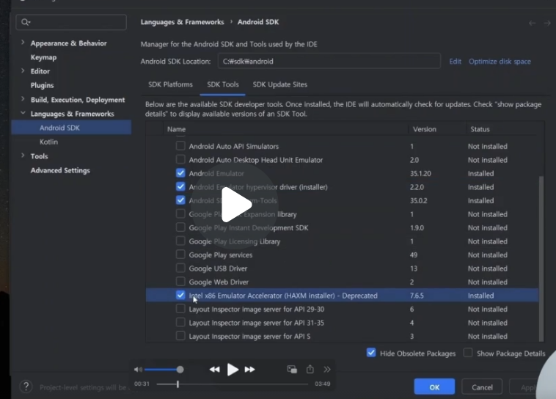Click Edit SDK location link
The width and height of the screenshot is (556, 399).
tap(456, 62)
